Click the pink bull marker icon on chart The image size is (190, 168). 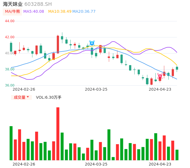tap(160, 76)
